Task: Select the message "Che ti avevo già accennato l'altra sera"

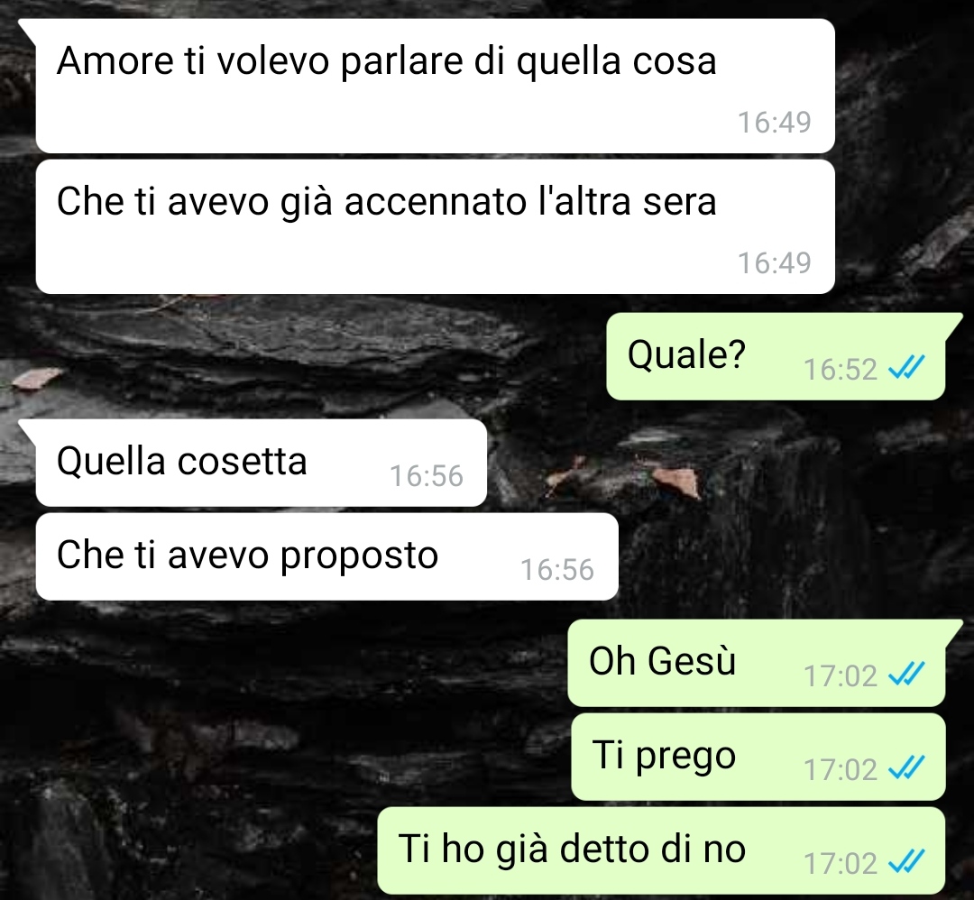Action: [x=435, y=226]
